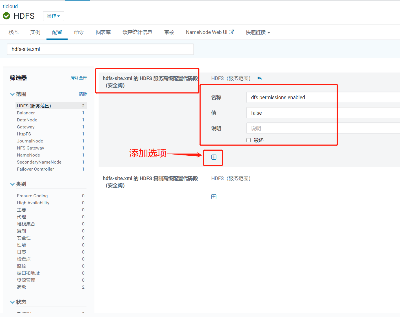400x317 pixels.
Task: Select the SecondaryNameNode scope filter
Action: point(39,162)
